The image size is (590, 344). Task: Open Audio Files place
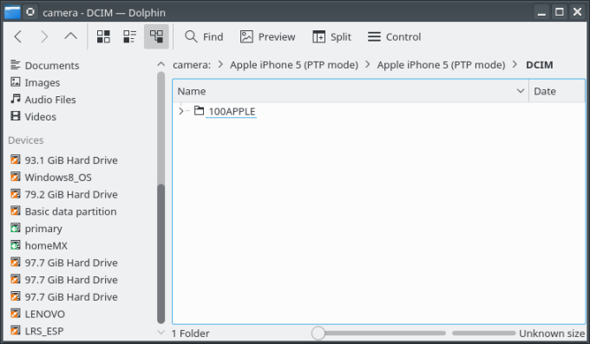pos(50,100)
